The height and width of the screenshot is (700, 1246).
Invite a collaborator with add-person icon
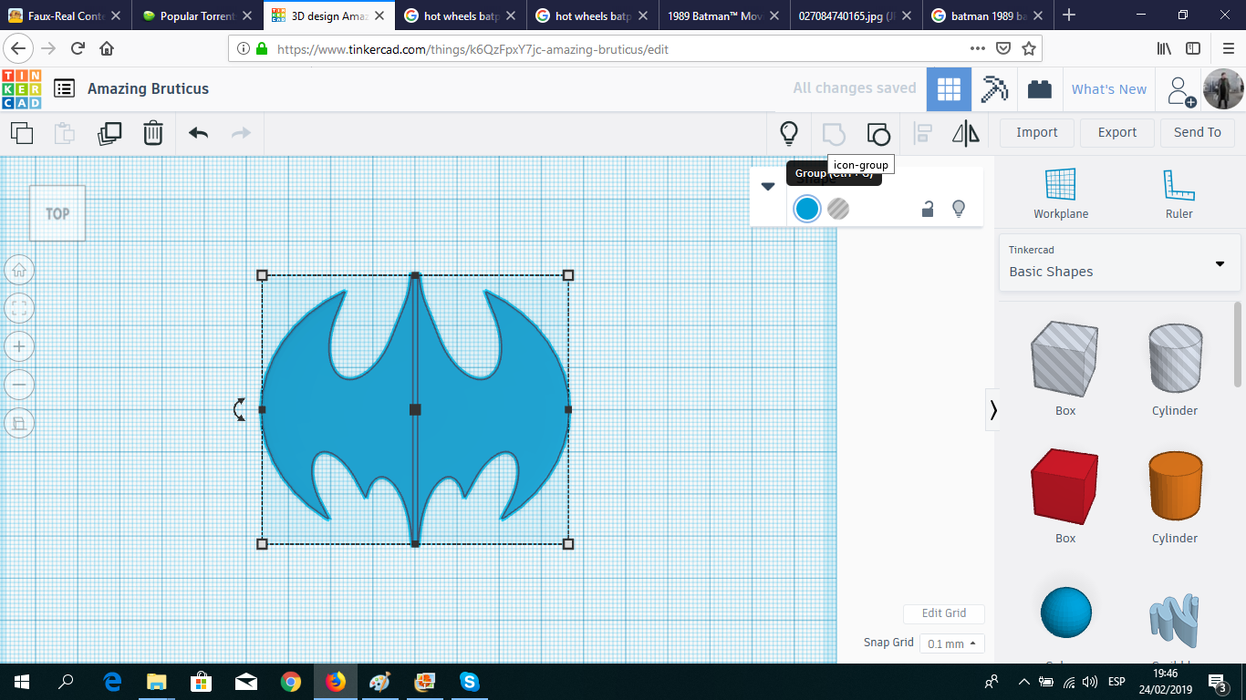click(1181, 90)
